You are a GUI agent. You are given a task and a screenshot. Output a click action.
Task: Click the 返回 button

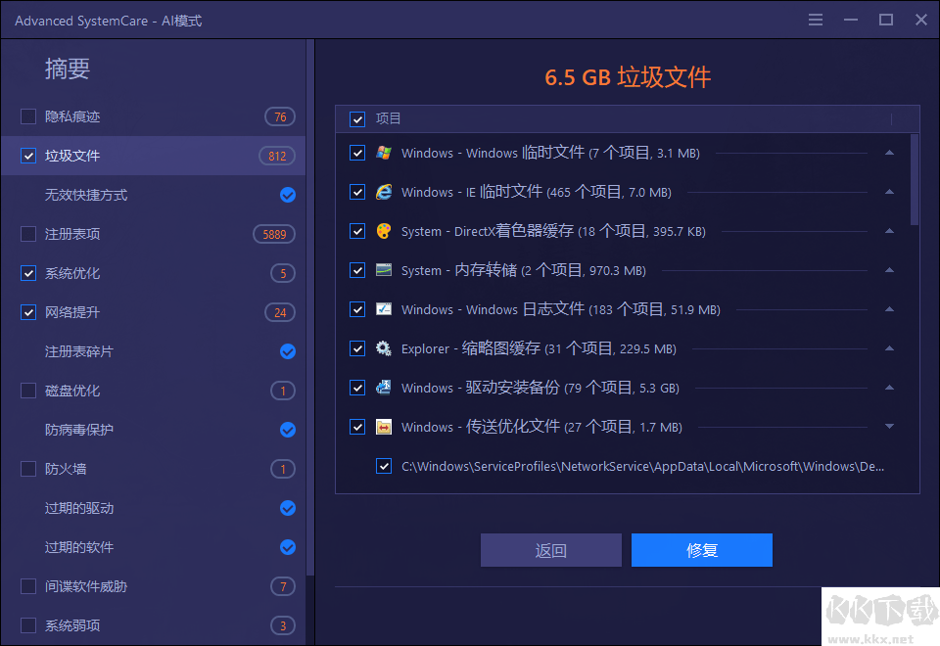pos(551,550)
